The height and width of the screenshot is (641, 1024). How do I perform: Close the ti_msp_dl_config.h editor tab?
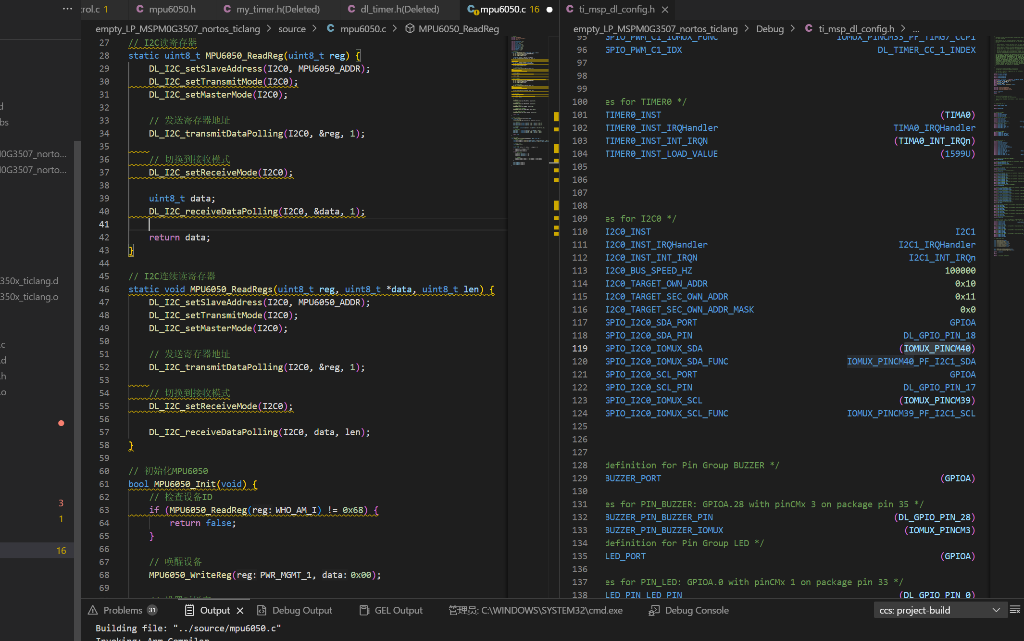tap(665, 9)
